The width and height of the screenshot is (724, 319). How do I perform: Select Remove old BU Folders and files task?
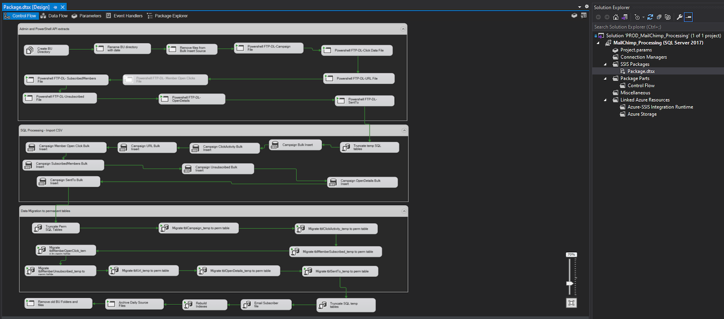[58, 303]
